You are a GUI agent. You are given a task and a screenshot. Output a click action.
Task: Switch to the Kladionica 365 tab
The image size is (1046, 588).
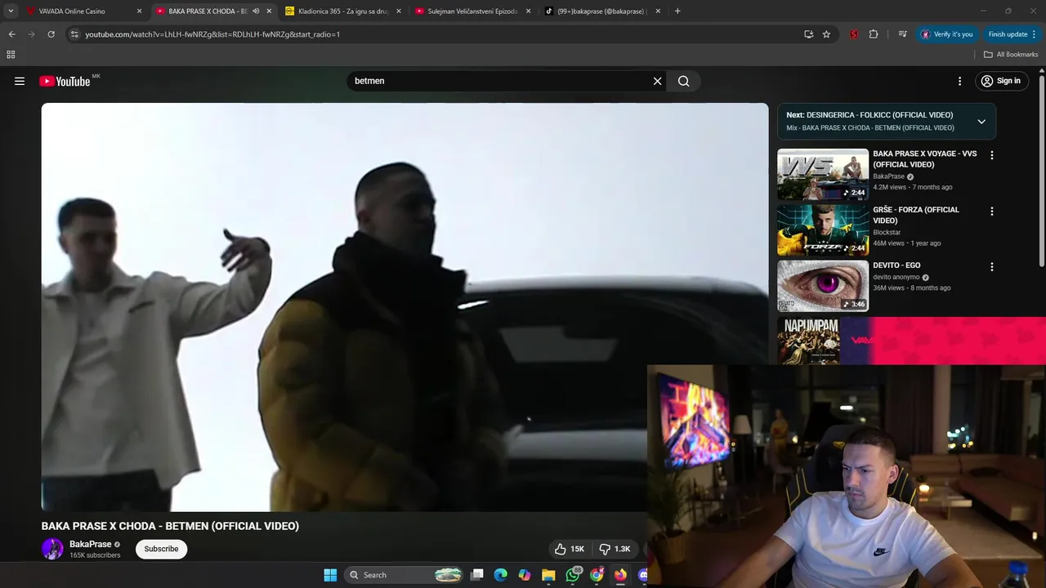[343, 11]
